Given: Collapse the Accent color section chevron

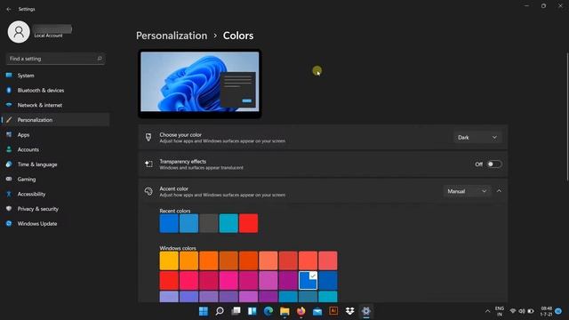Looking at the screenshot, I should point(499,191).
